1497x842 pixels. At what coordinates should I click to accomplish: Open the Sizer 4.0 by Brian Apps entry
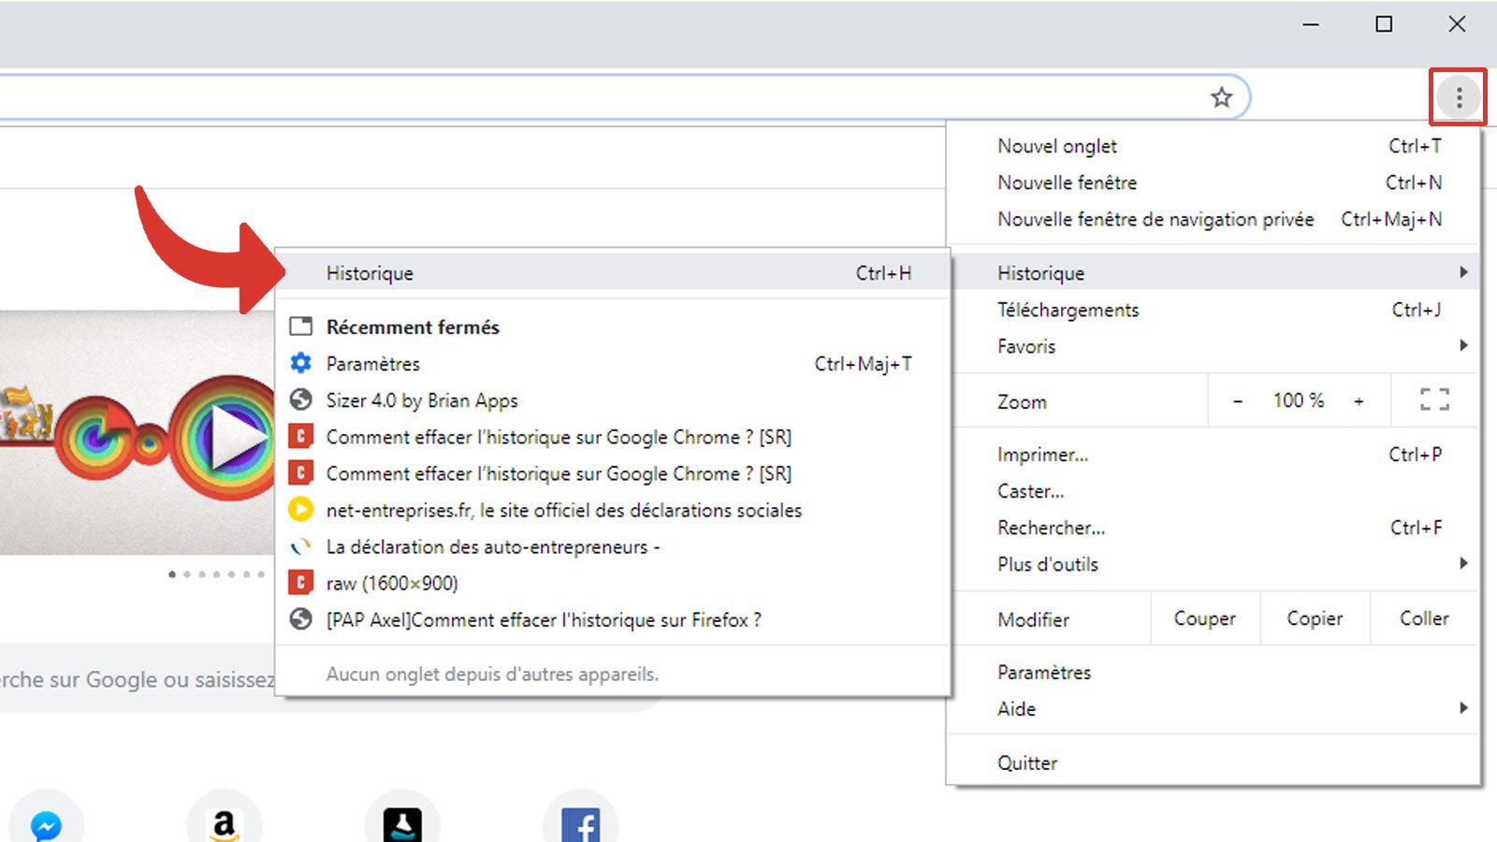pos(421,399)
